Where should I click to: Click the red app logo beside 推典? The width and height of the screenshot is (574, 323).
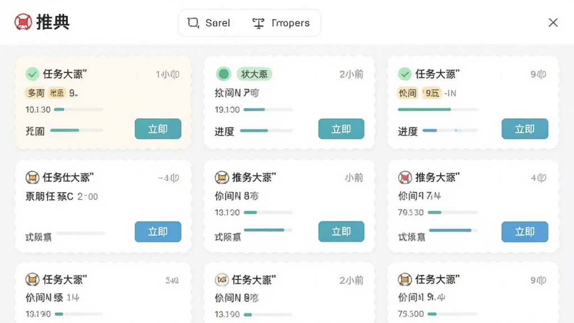pyautogui.click(x=23, y=22)
